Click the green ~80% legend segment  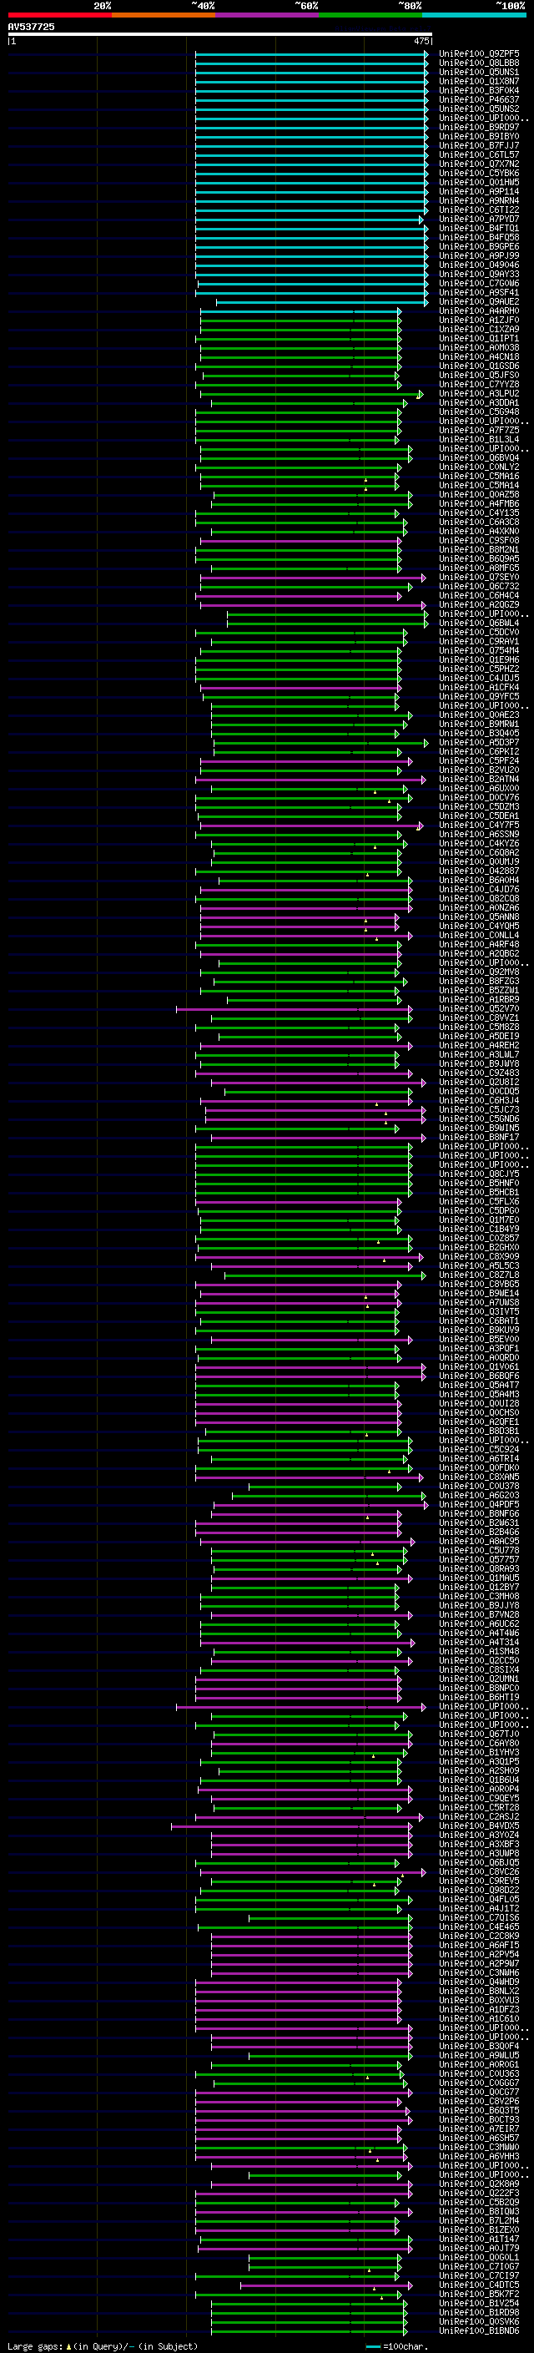click(370, 15)
